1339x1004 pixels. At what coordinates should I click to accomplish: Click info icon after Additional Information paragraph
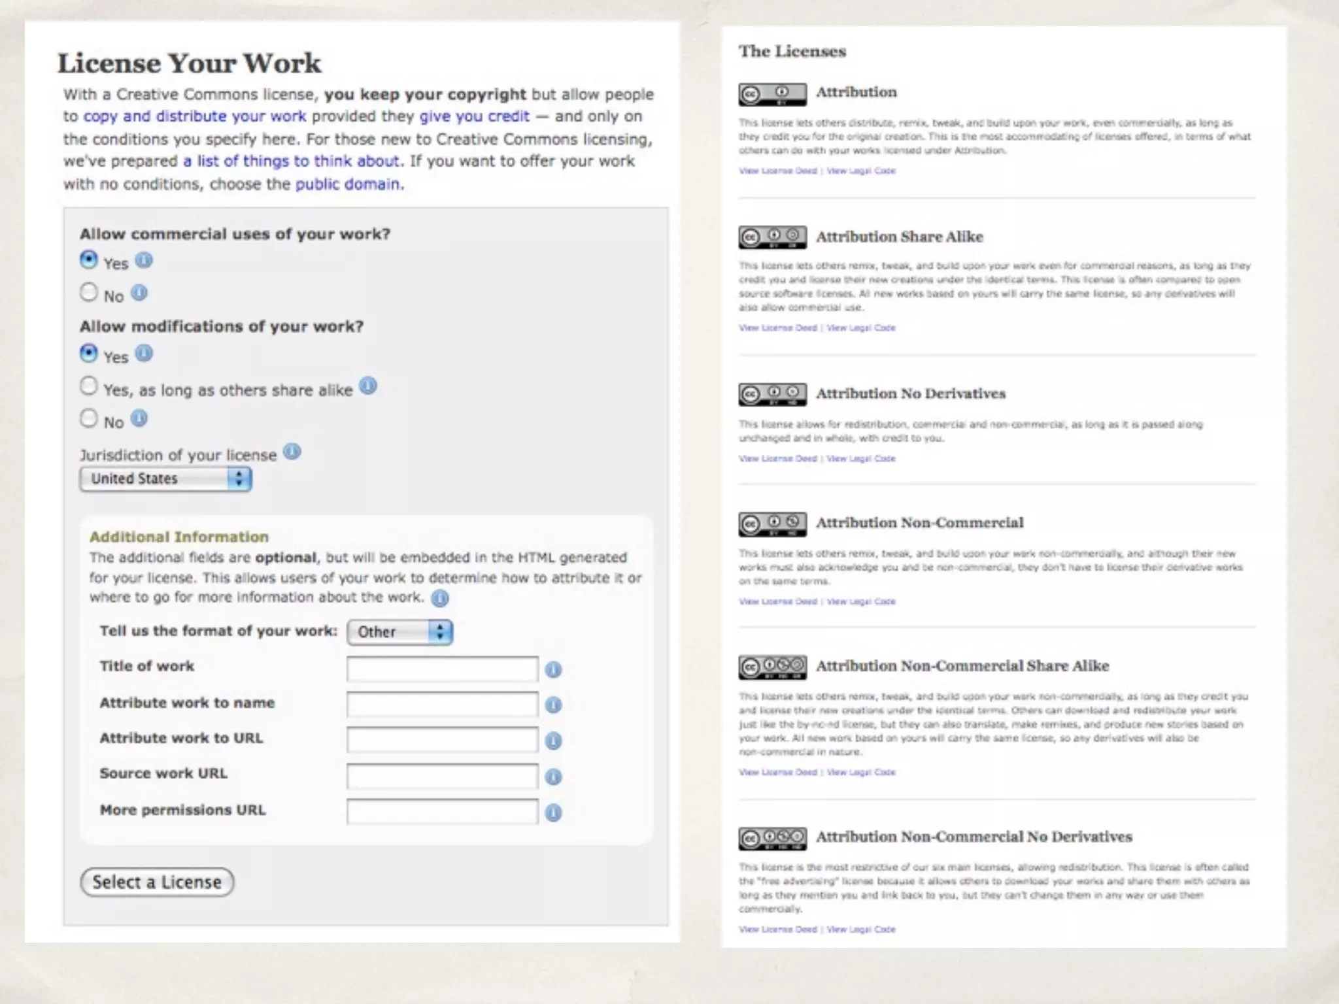pyautogui.click(x=441, y=598)
